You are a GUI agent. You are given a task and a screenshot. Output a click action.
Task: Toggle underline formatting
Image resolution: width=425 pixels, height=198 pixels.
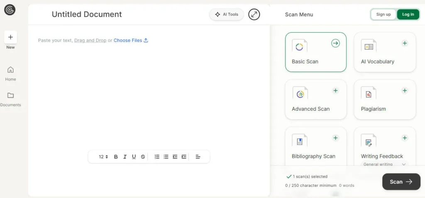coord(134,157)
